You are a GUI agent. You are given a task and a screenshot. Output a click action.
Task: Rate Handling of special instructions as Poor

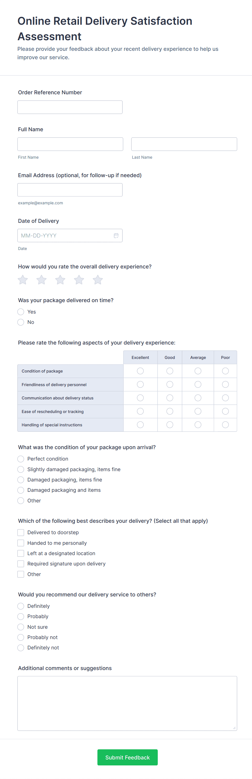click(x=225, y=425)
